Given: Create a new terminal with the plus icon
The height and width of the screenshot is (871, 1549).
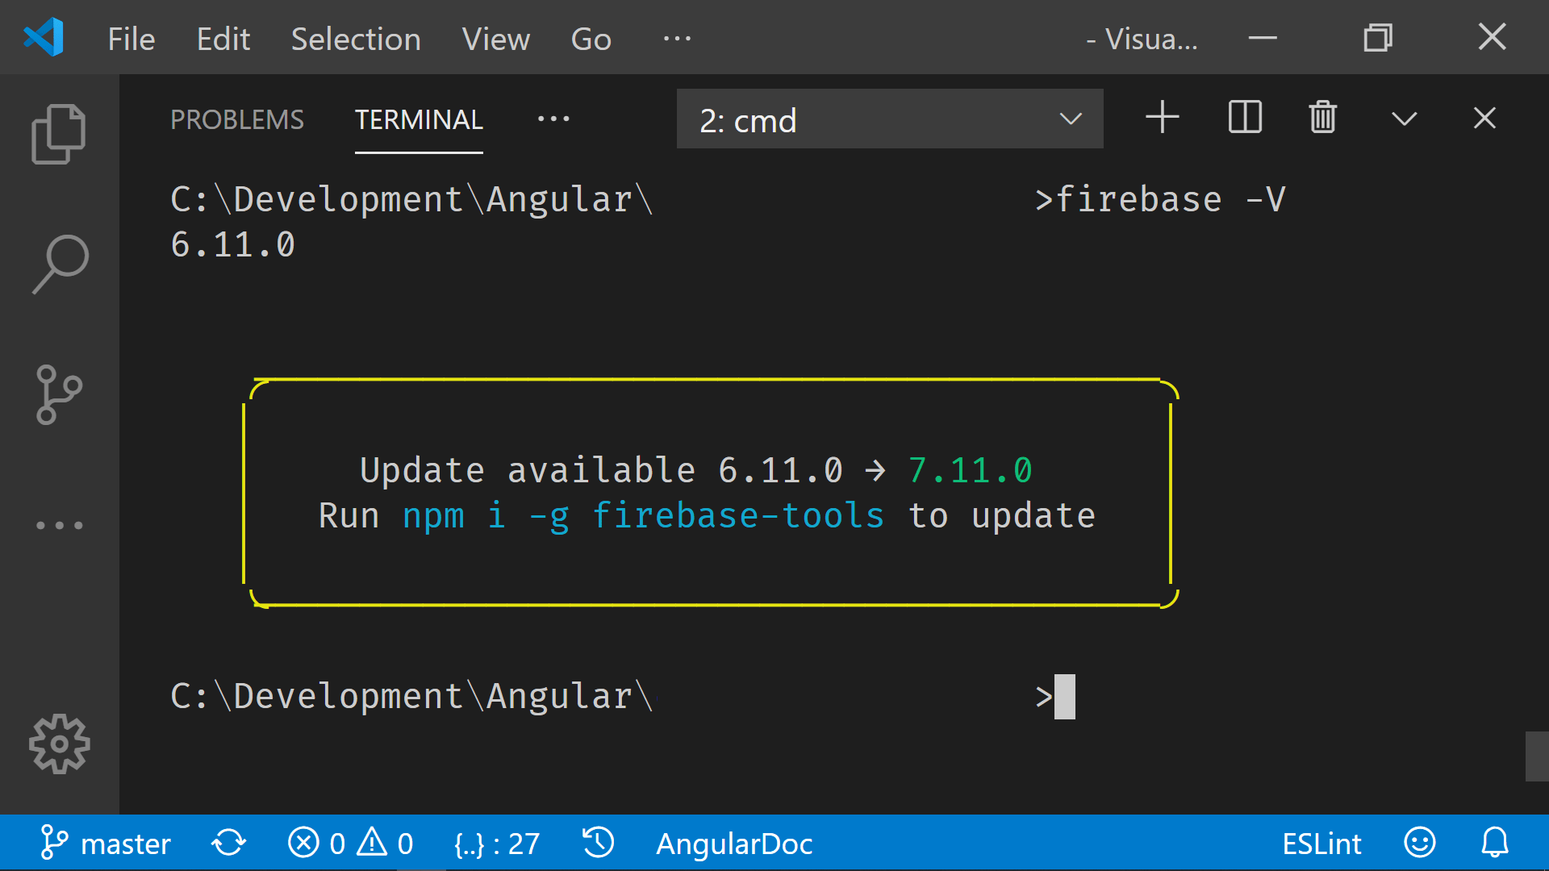Looking at the screenshot, I should click(x=1162, y=118).
